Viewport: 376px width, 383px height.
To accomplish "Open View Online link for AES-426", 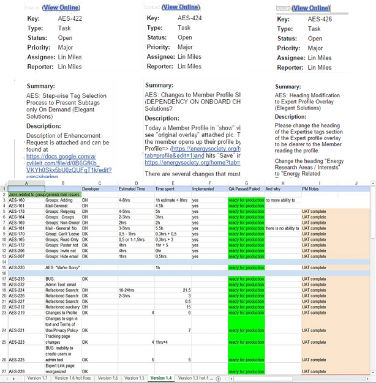I will pos(311,9).
